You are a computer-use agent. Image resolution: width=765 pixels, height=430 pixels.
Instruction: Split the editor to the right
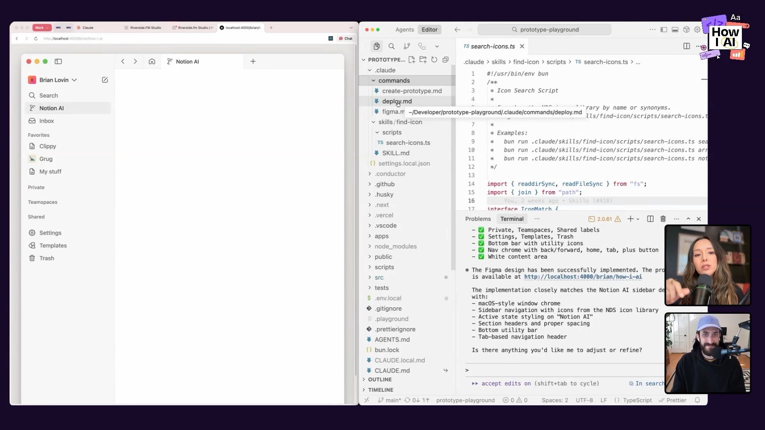(x=687, y=46)
